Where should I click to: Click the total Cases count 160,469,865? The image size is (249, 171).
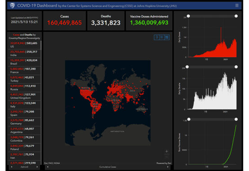click(64, 23)
